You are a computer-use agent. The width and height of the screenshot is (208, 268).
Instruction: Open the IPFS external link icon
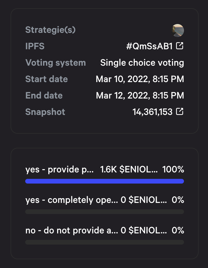point(180,46)
